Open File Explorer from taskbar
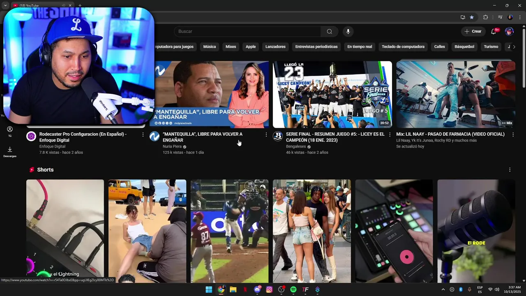 click(x=233, y=289)
